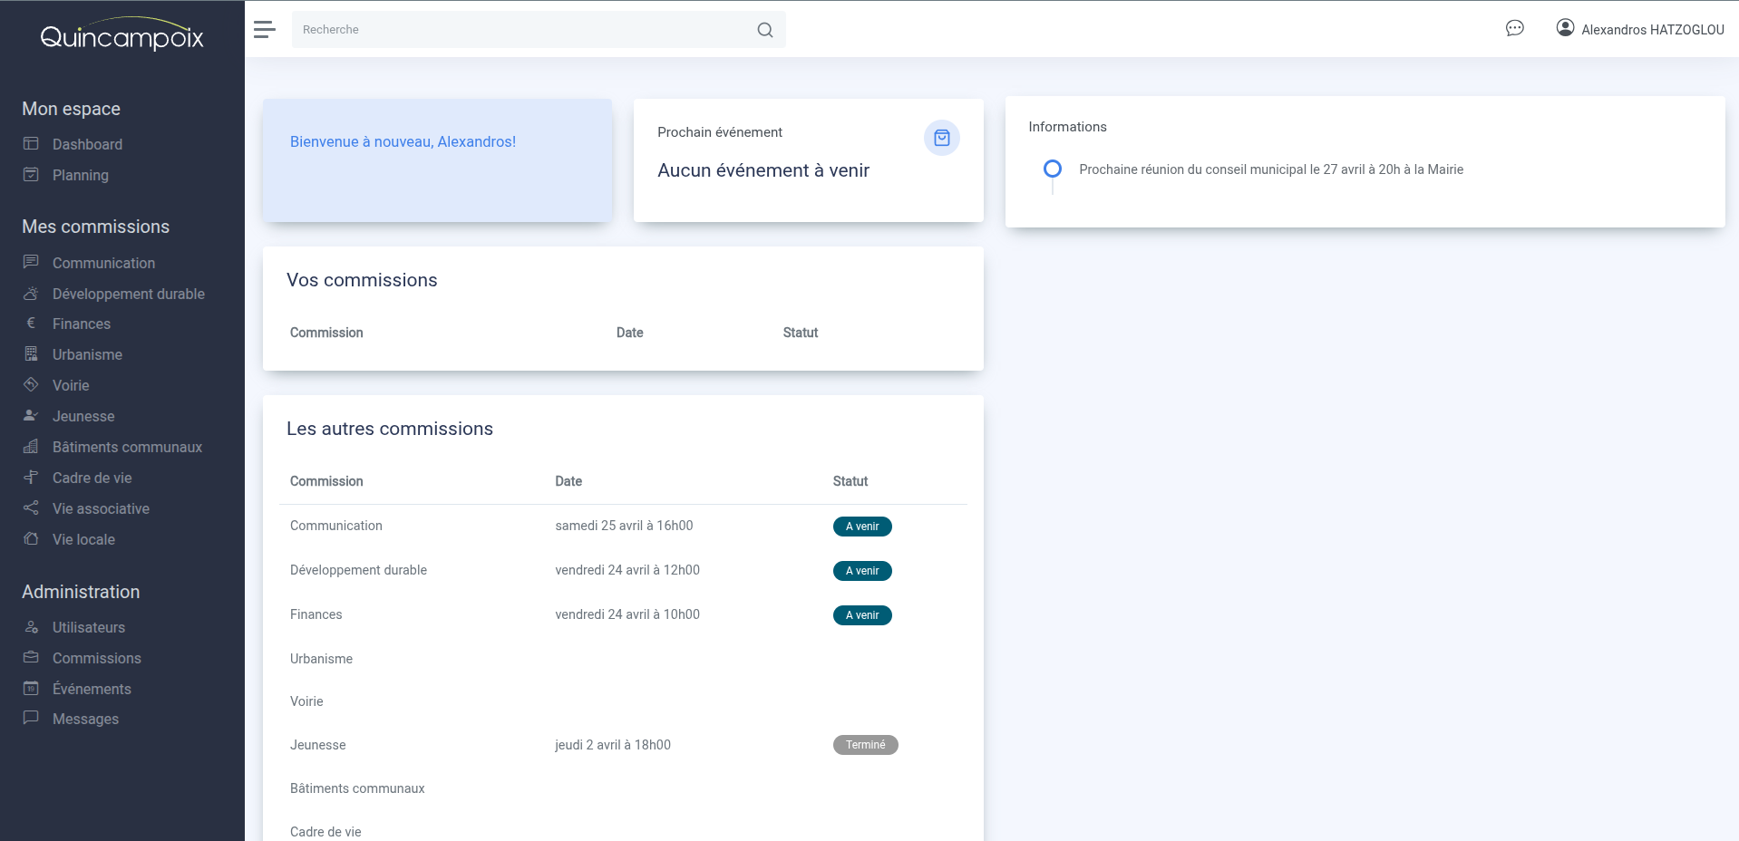Click the Terminé badge on the Jeunesse row
The image size is (1739, 841).
(x=865, y=744)
